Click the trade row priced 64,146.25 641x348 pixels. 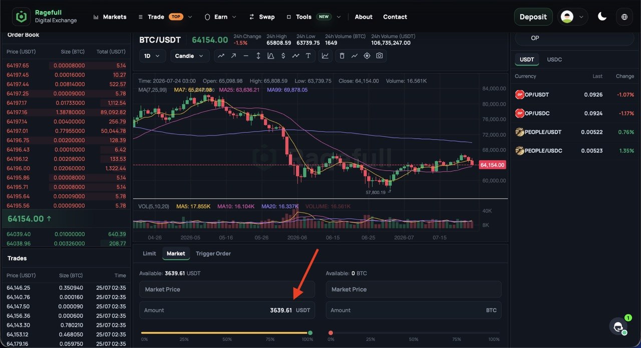[66, 288]
